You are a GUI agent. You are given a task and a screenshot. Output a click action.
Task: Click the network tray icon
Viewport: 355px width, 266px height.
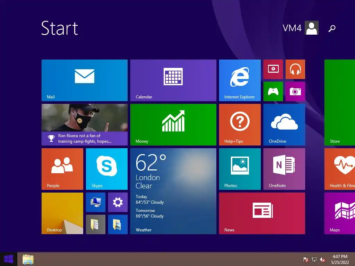pyautogui.click(x=314, y=259)
